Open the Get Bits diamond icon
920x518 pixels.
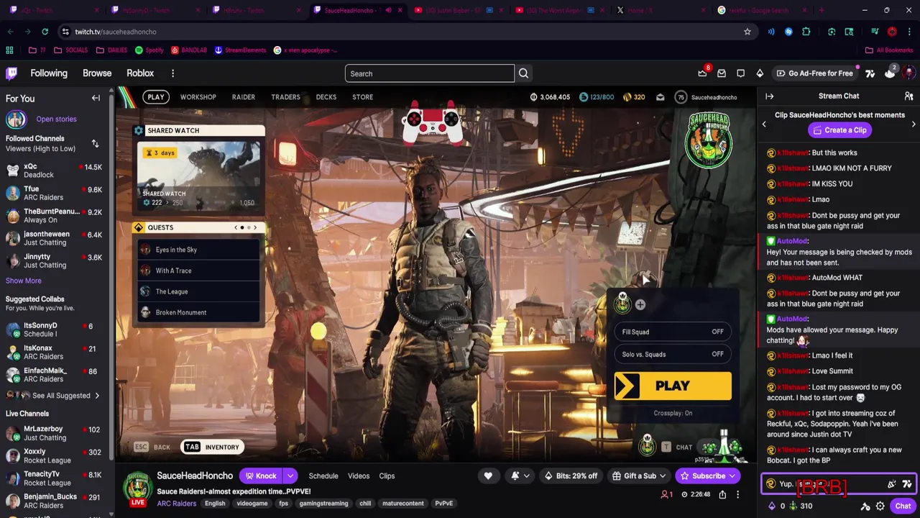pyautogui.click(x=760, y=73)
